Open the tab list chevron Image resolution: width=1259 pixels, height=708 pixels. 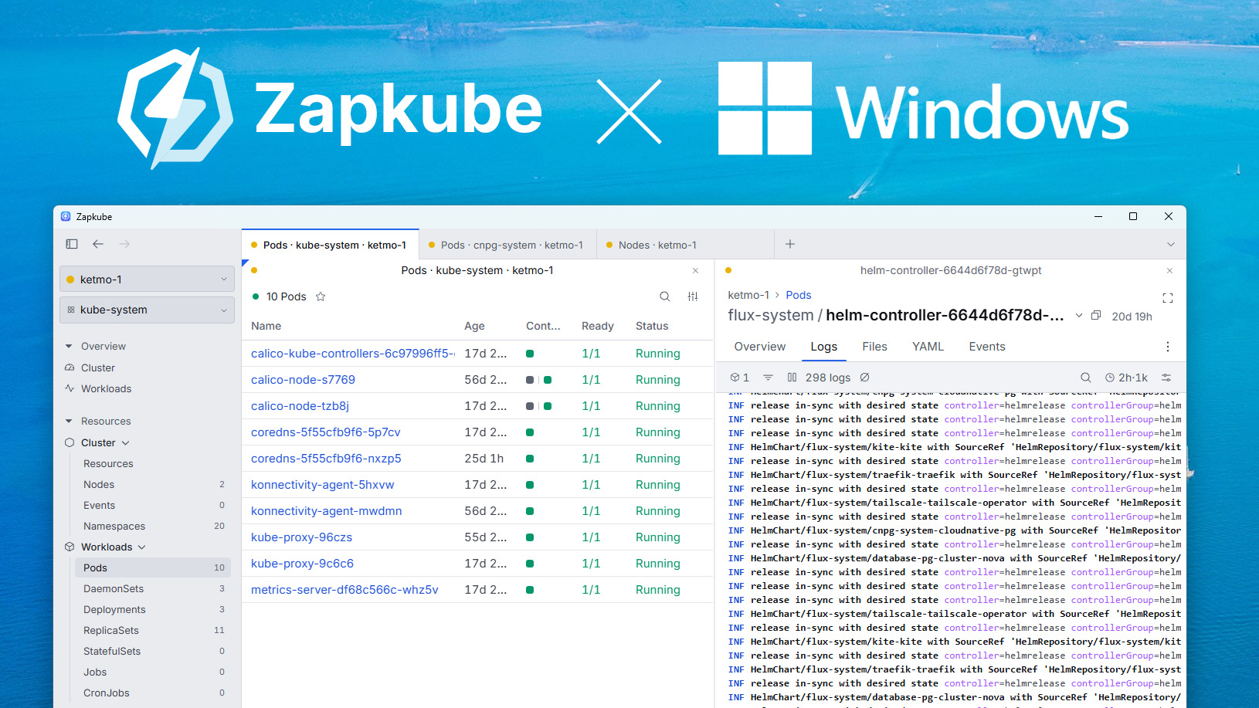(1171, 244)
